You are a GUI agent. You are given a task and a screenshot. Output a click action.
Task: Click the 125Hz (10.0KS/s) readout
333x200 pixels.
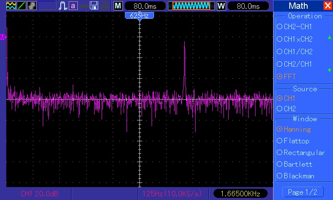(x=172, y=194)
